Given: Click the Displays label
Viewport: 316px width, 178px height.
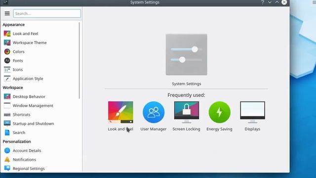Looking at the screenshot, I should (x=252, y=129).
